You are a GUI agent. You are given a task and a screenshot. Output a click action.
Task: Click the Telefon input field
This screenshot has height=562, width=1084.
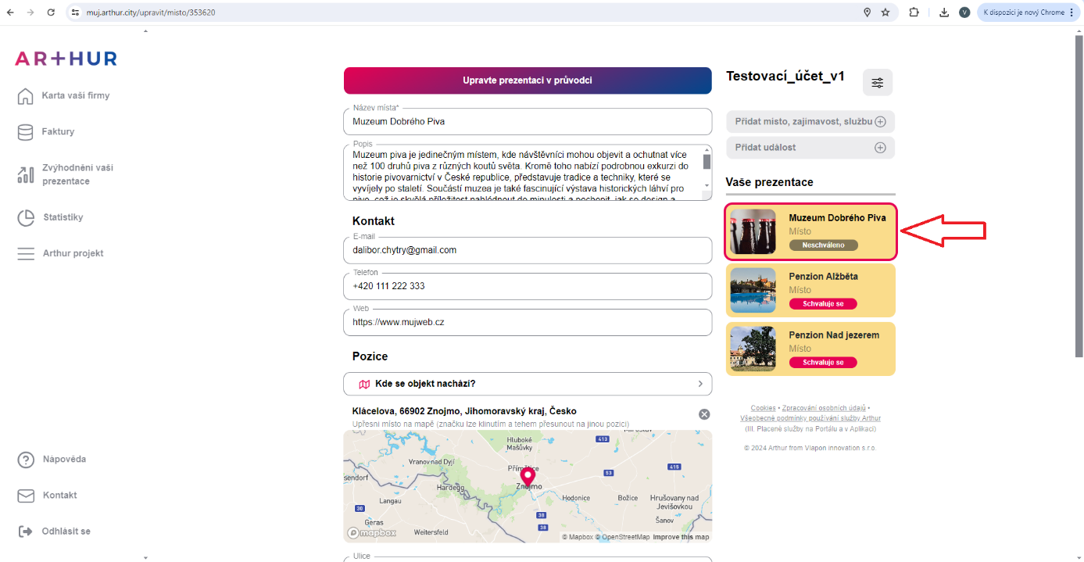(x=528, y=286)
